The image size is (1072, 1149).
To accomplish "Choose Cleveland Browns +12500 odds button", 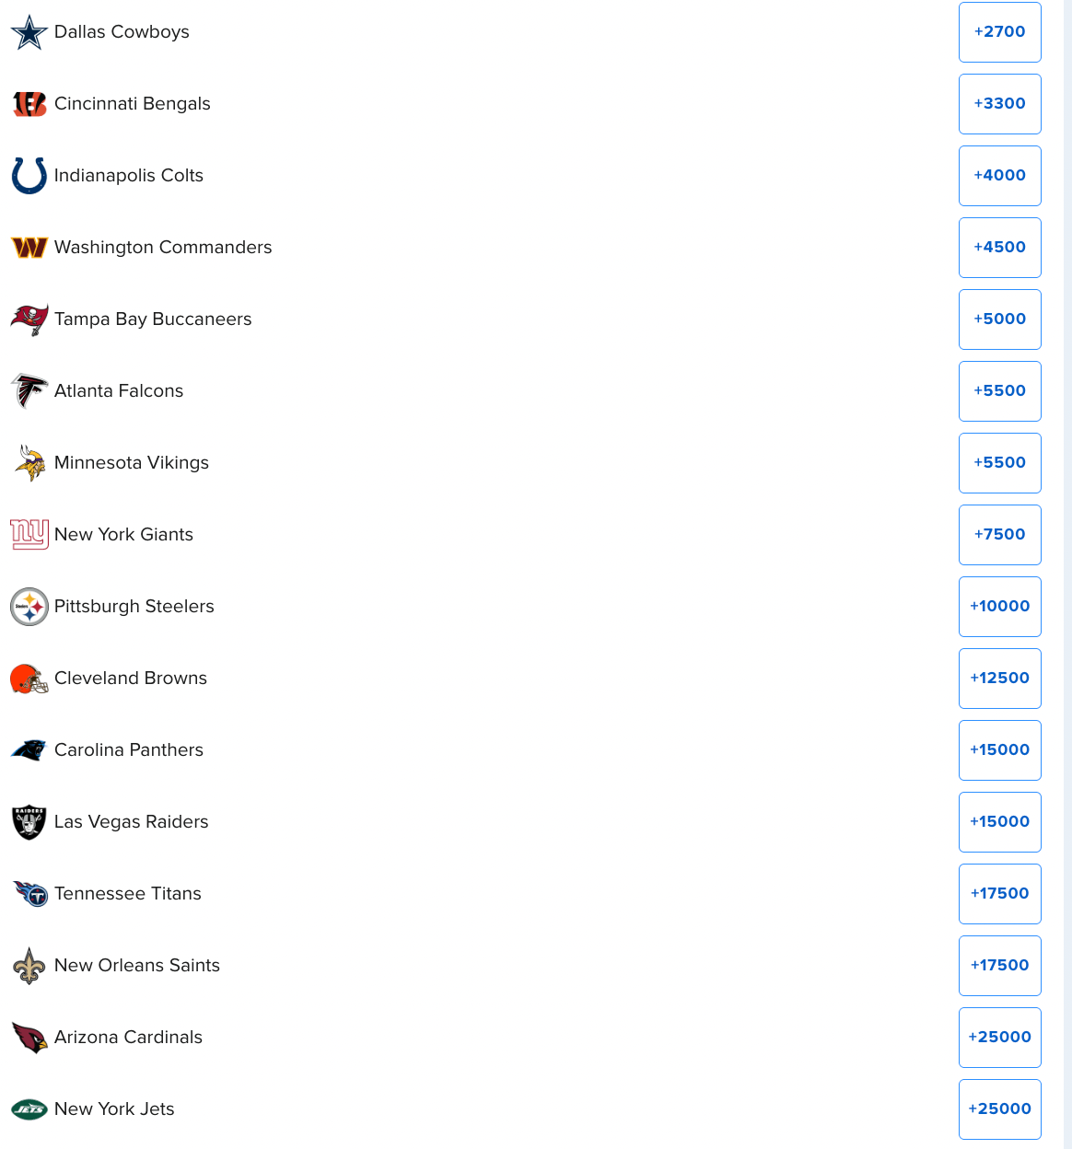I will 1000,679.
